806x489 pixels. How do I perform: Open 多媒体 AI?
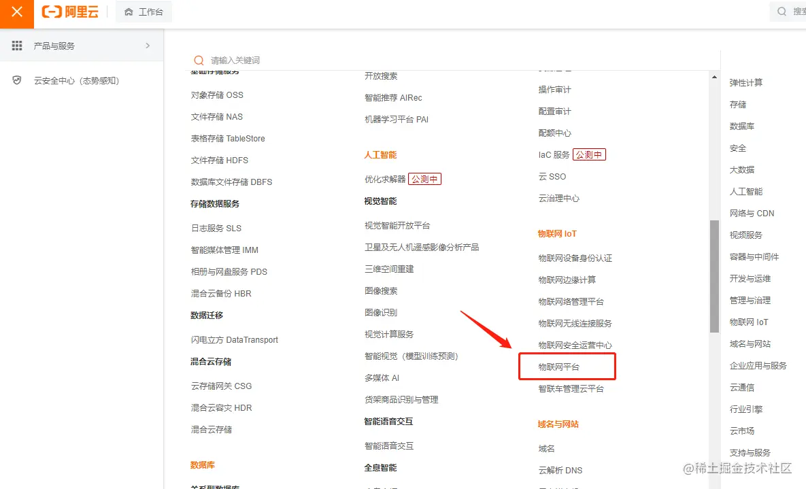click(x=382, y=378)
